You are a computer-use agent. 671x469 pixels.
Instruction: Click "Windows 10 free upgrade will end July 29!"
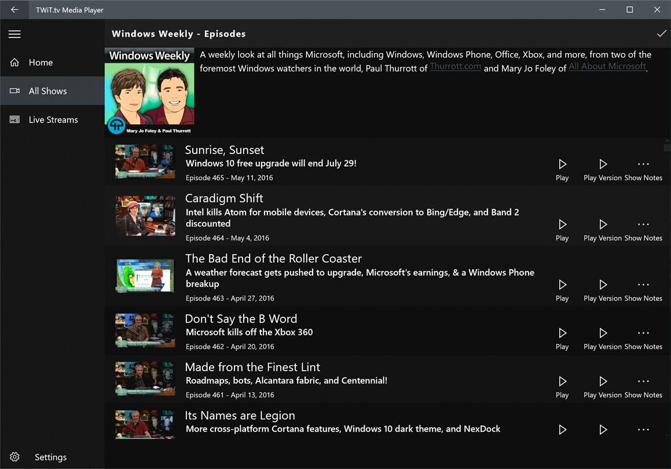(271, 163)
